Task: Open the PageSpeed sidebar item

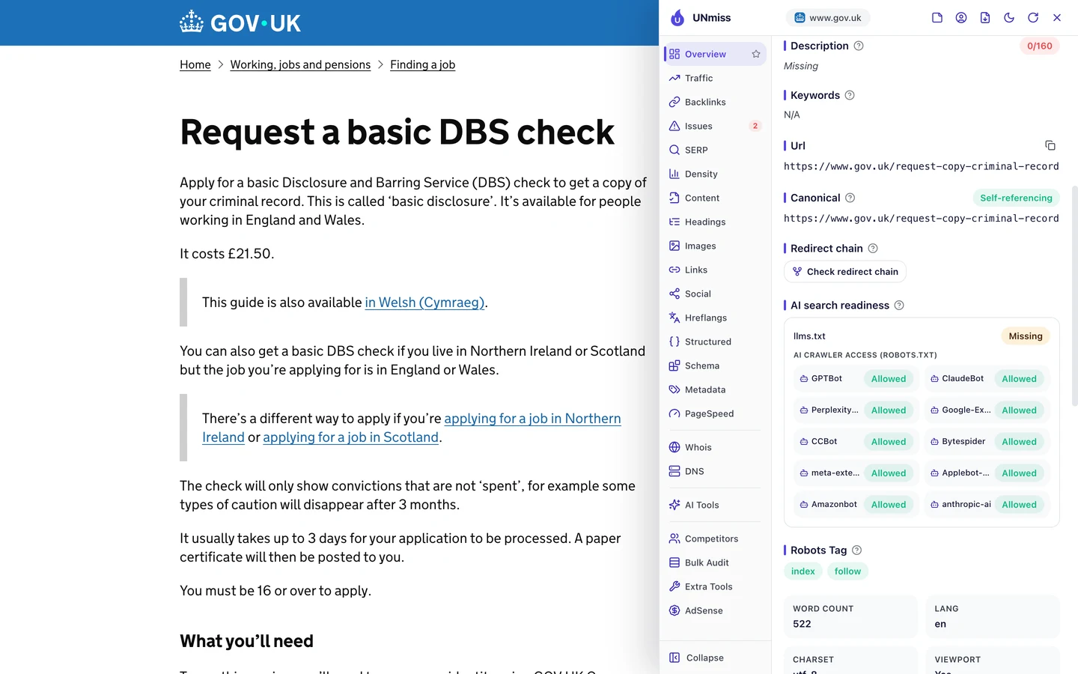Action: pos(715,413)
